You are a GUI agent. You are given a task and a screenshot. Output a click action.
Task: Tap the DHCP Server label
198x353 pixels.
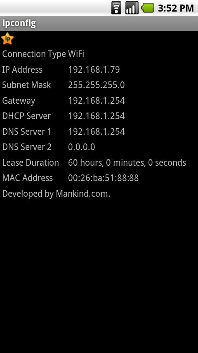pos(26,116)
